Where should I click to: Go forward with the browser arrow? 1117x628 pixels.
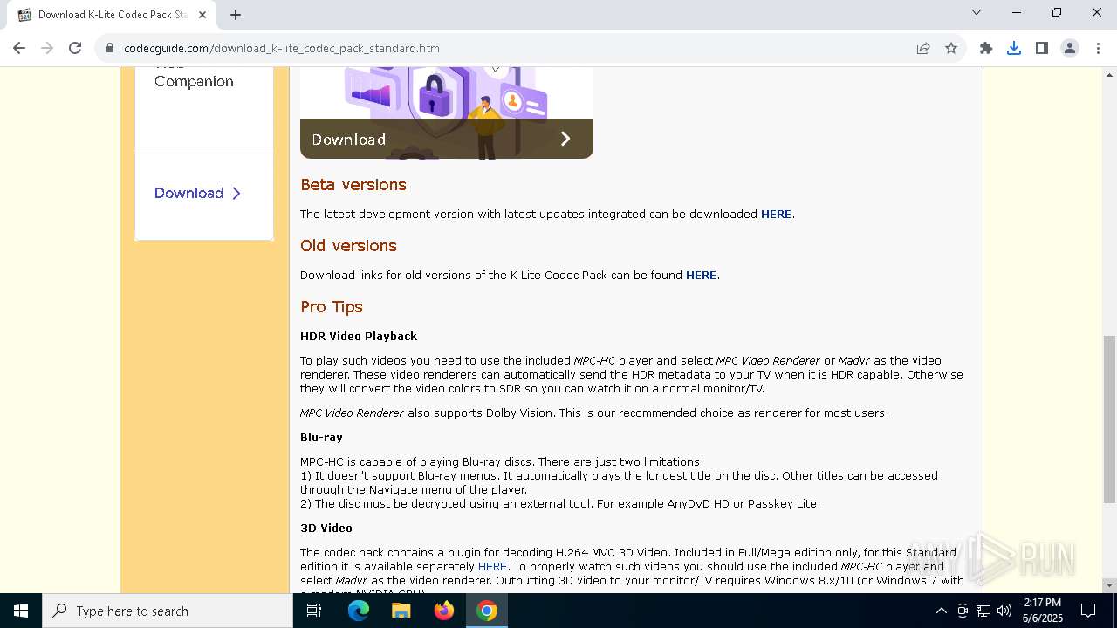coord(47,48)
